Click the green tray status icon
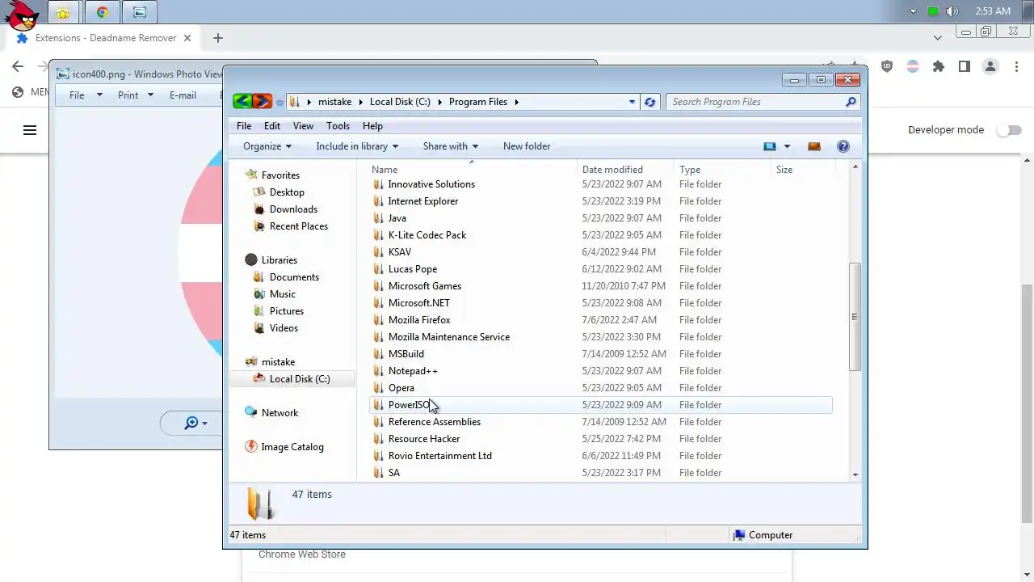The width and height of the screenshot is (1034, 582). click(933, 11)
